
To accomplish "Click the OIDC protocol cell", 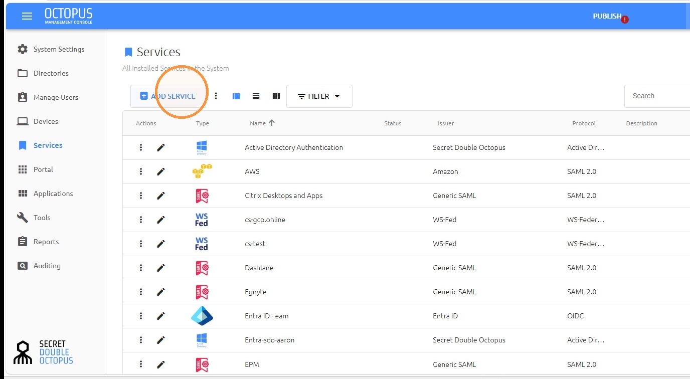I will (x=576, y=316).
